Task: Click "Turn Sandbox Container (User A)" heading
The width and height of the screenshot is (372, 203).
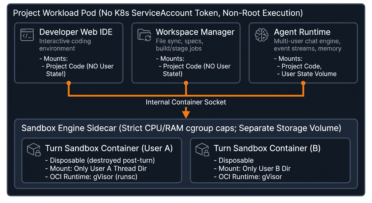Action: (109, 148)
